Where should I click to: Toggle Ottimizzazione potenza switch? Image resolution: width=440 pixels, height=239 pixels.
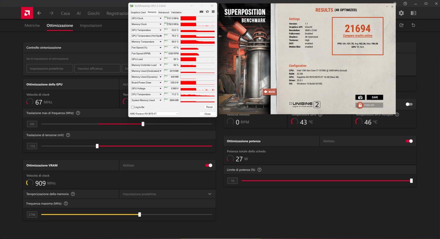click(409, 141)
